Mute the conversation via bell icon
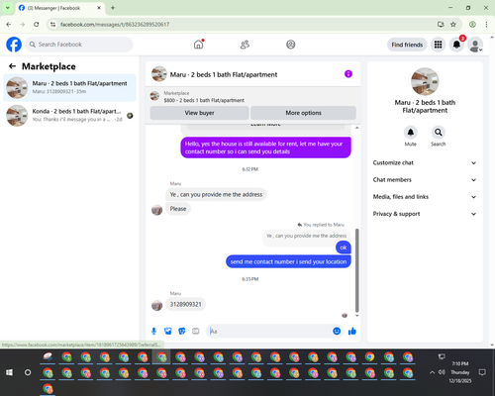The image size is (495, 396). pyautogui.click(x=411, y=133)
